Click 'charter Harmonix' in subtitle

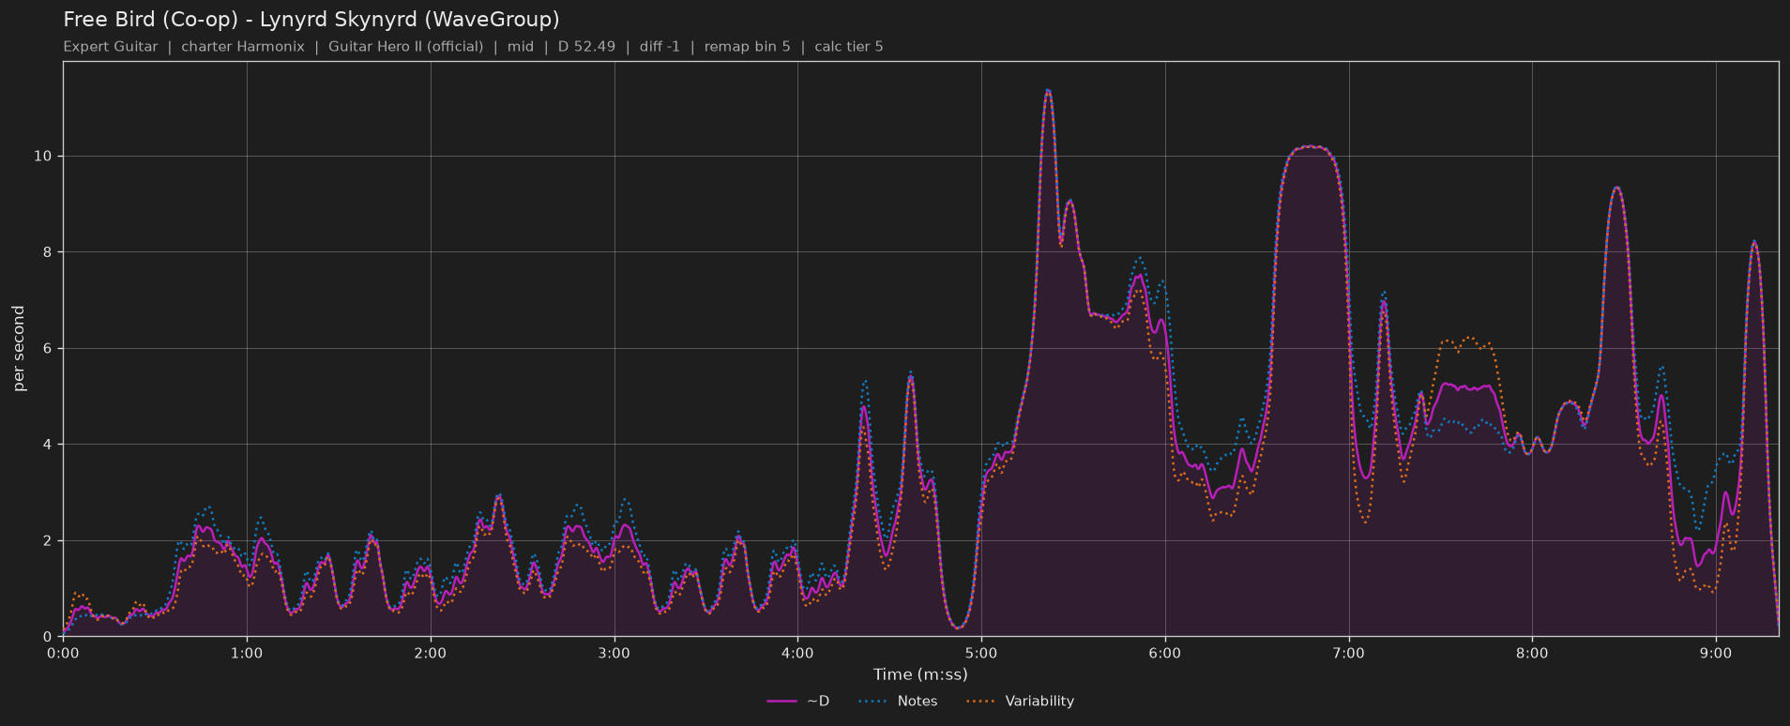[x=243, y=47]
